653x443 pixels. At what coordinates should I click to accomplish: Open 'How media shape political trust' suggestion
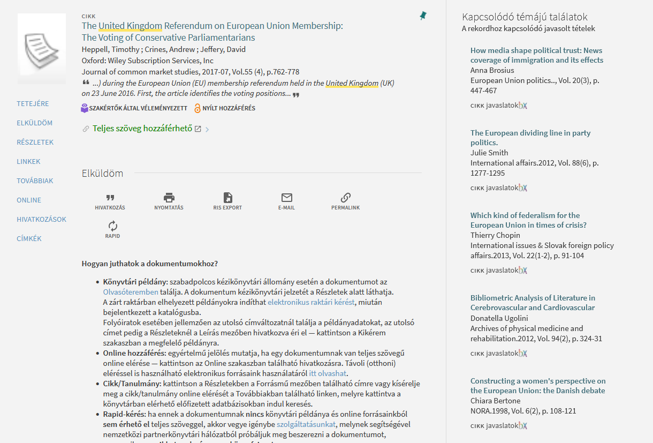[536, 55]
